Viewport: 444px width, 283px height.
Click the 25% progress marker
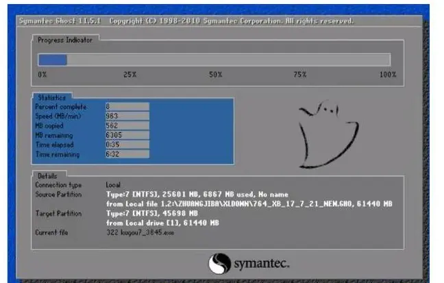[129, 75]
